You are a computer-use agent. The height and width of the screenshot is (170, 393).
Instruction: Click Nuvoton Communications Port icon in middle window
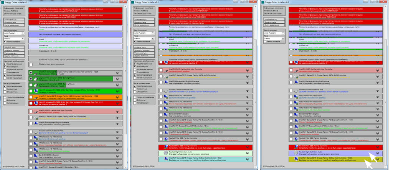pos(166,91)
